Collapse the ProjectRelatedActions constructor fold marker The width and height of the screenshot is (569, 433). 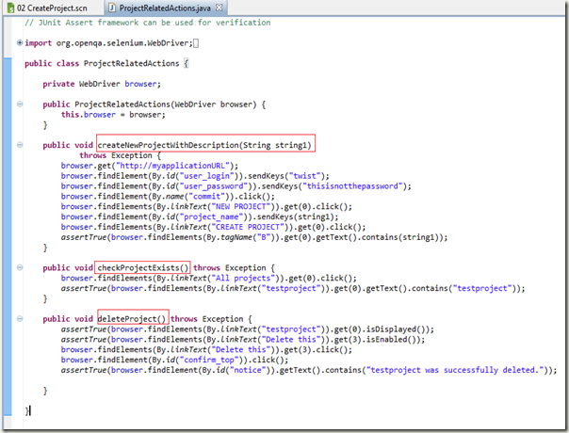[20, 104]
